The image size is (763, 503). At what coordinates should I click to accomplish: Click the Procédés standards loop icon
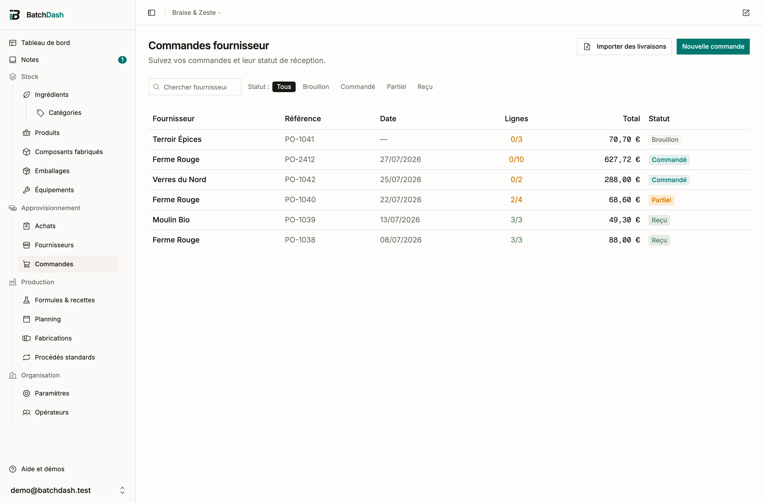pyautogui.click(x=27, y=357)
